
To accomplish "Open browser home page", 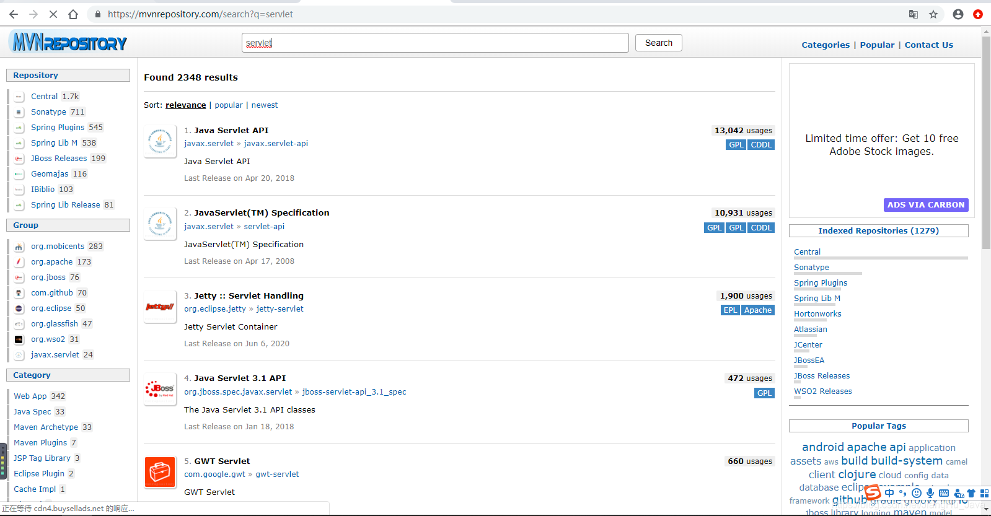I will 73,14.
